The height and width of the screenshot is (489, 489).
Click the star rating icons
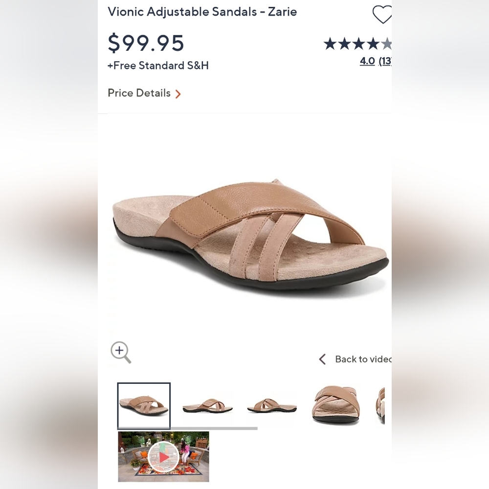point(357,44)
